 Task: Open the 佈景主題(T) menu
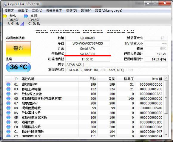[54, 11]
